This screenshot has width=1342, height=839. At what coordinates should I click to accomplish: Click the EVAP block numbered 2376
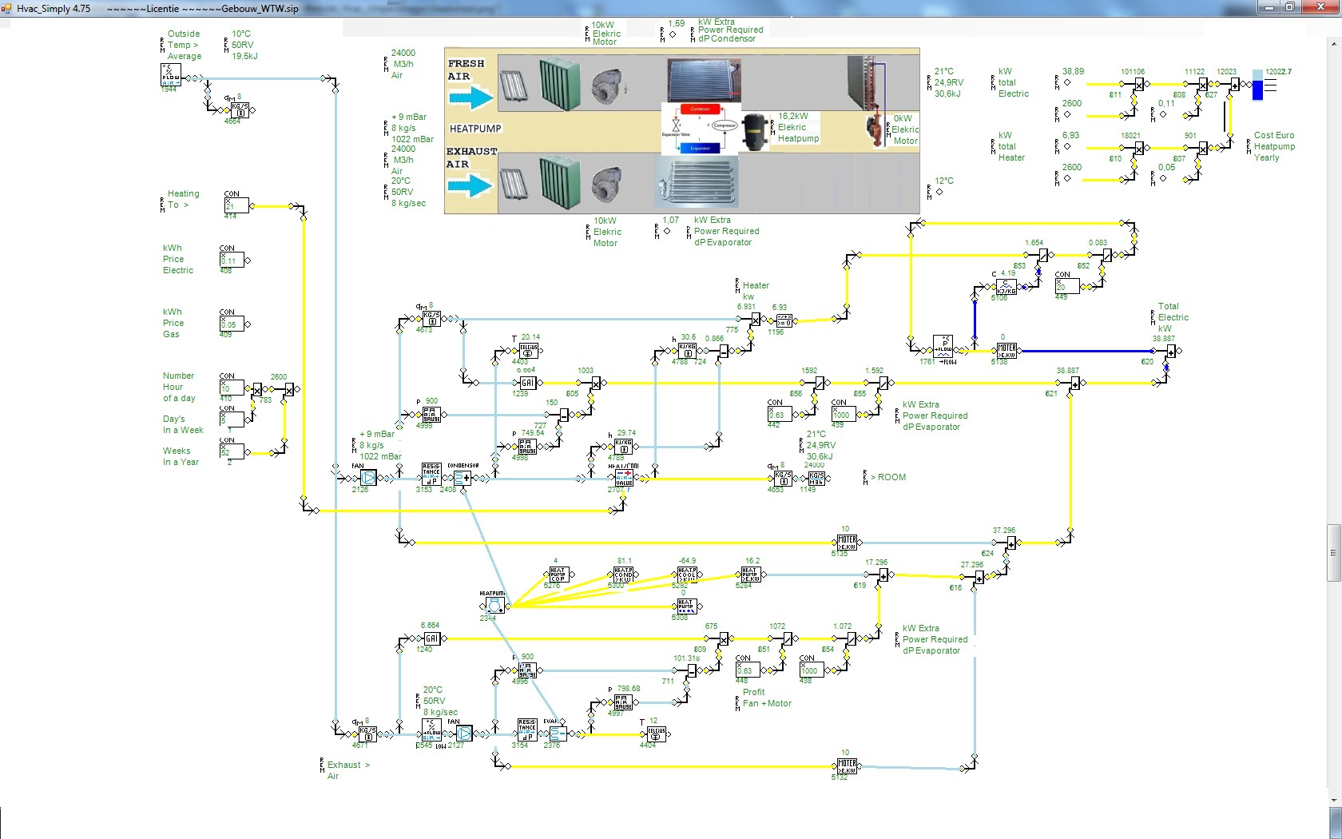(558, 734)
